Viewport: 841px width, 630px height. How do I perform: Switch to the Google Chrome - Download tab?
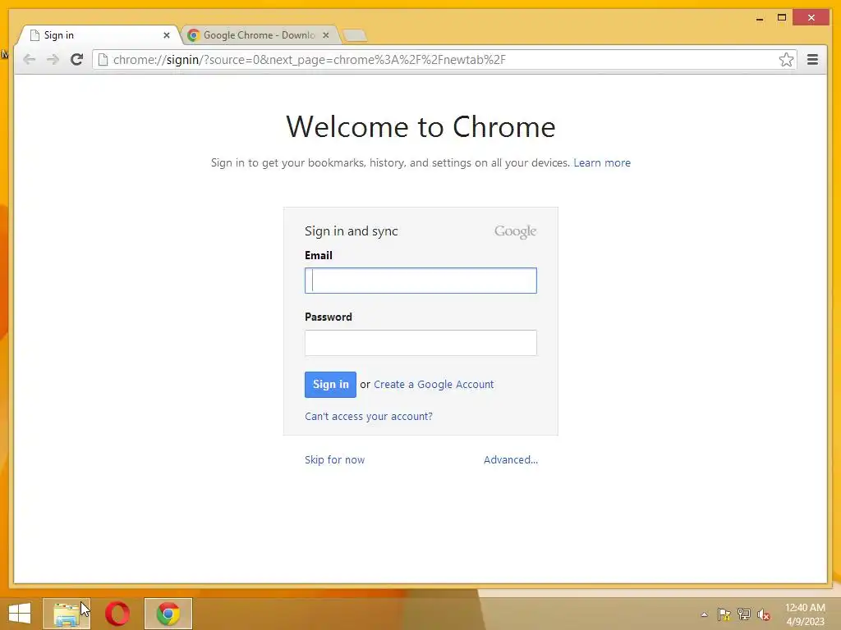259,35
